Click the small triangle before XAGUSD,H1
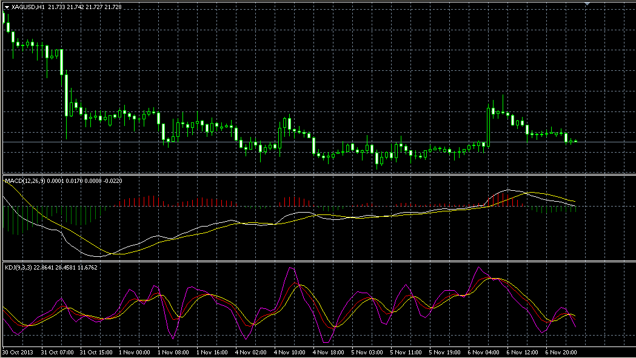The width and height of the screenshot is (636, 358). [x=7, y=7]
